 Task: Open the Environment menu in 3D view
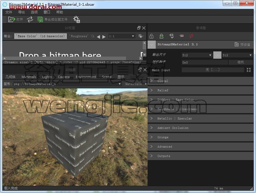click(86, 77)
